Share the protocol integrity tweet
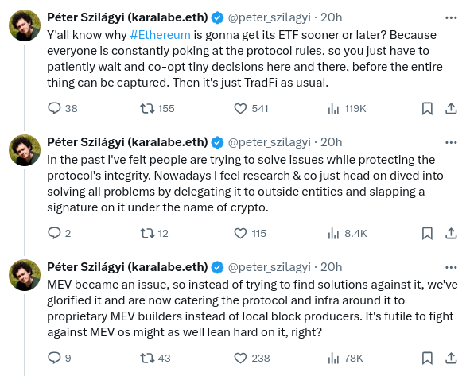470x376 pixels. tap(451, 233)
